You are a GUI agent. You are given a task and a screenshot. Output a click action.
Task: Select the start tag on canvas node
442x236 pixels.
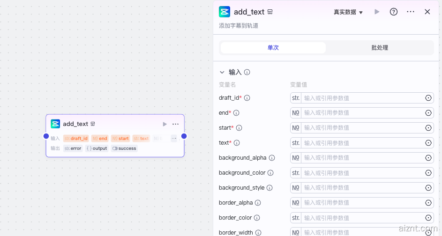point(120,139)
